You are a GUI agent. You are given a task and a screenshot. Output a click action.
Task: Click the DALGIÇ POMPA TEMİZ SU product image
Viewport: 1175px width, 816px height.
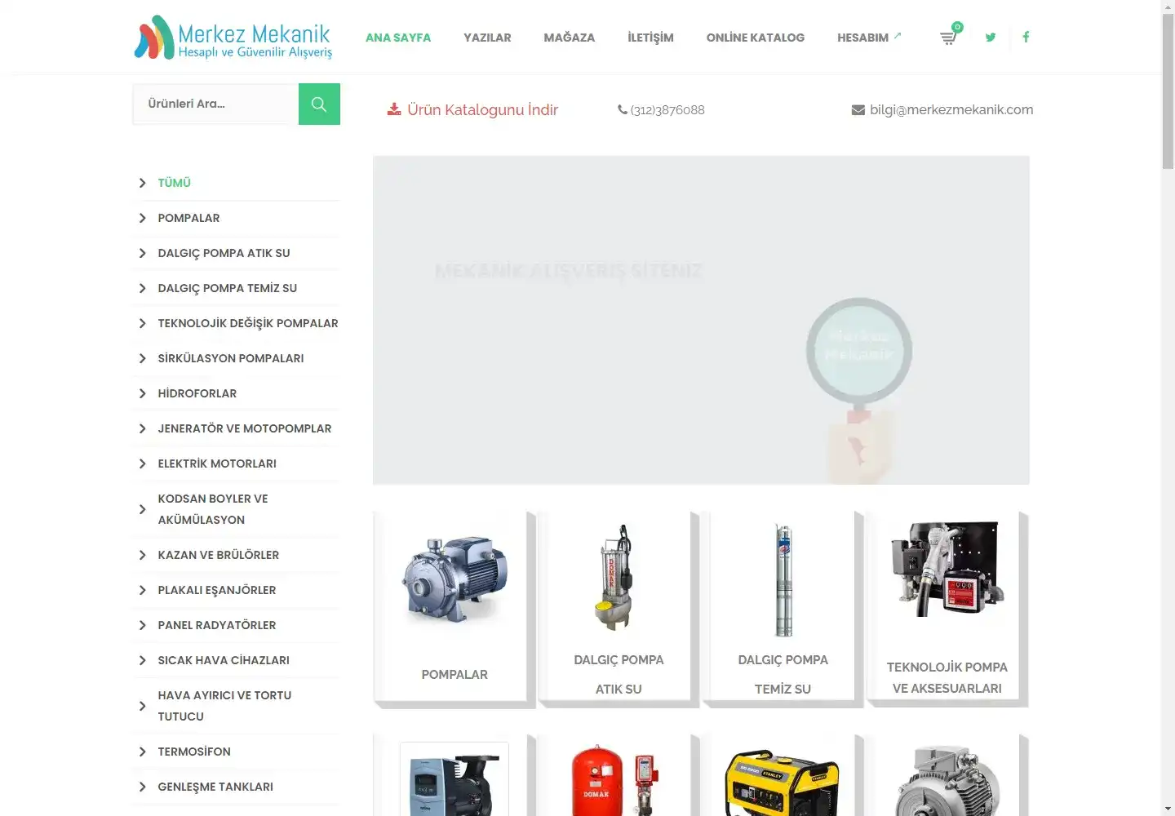(x=783, y=579)
